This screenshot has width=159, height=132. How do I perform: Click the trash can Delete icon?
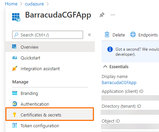click(107, 34)
